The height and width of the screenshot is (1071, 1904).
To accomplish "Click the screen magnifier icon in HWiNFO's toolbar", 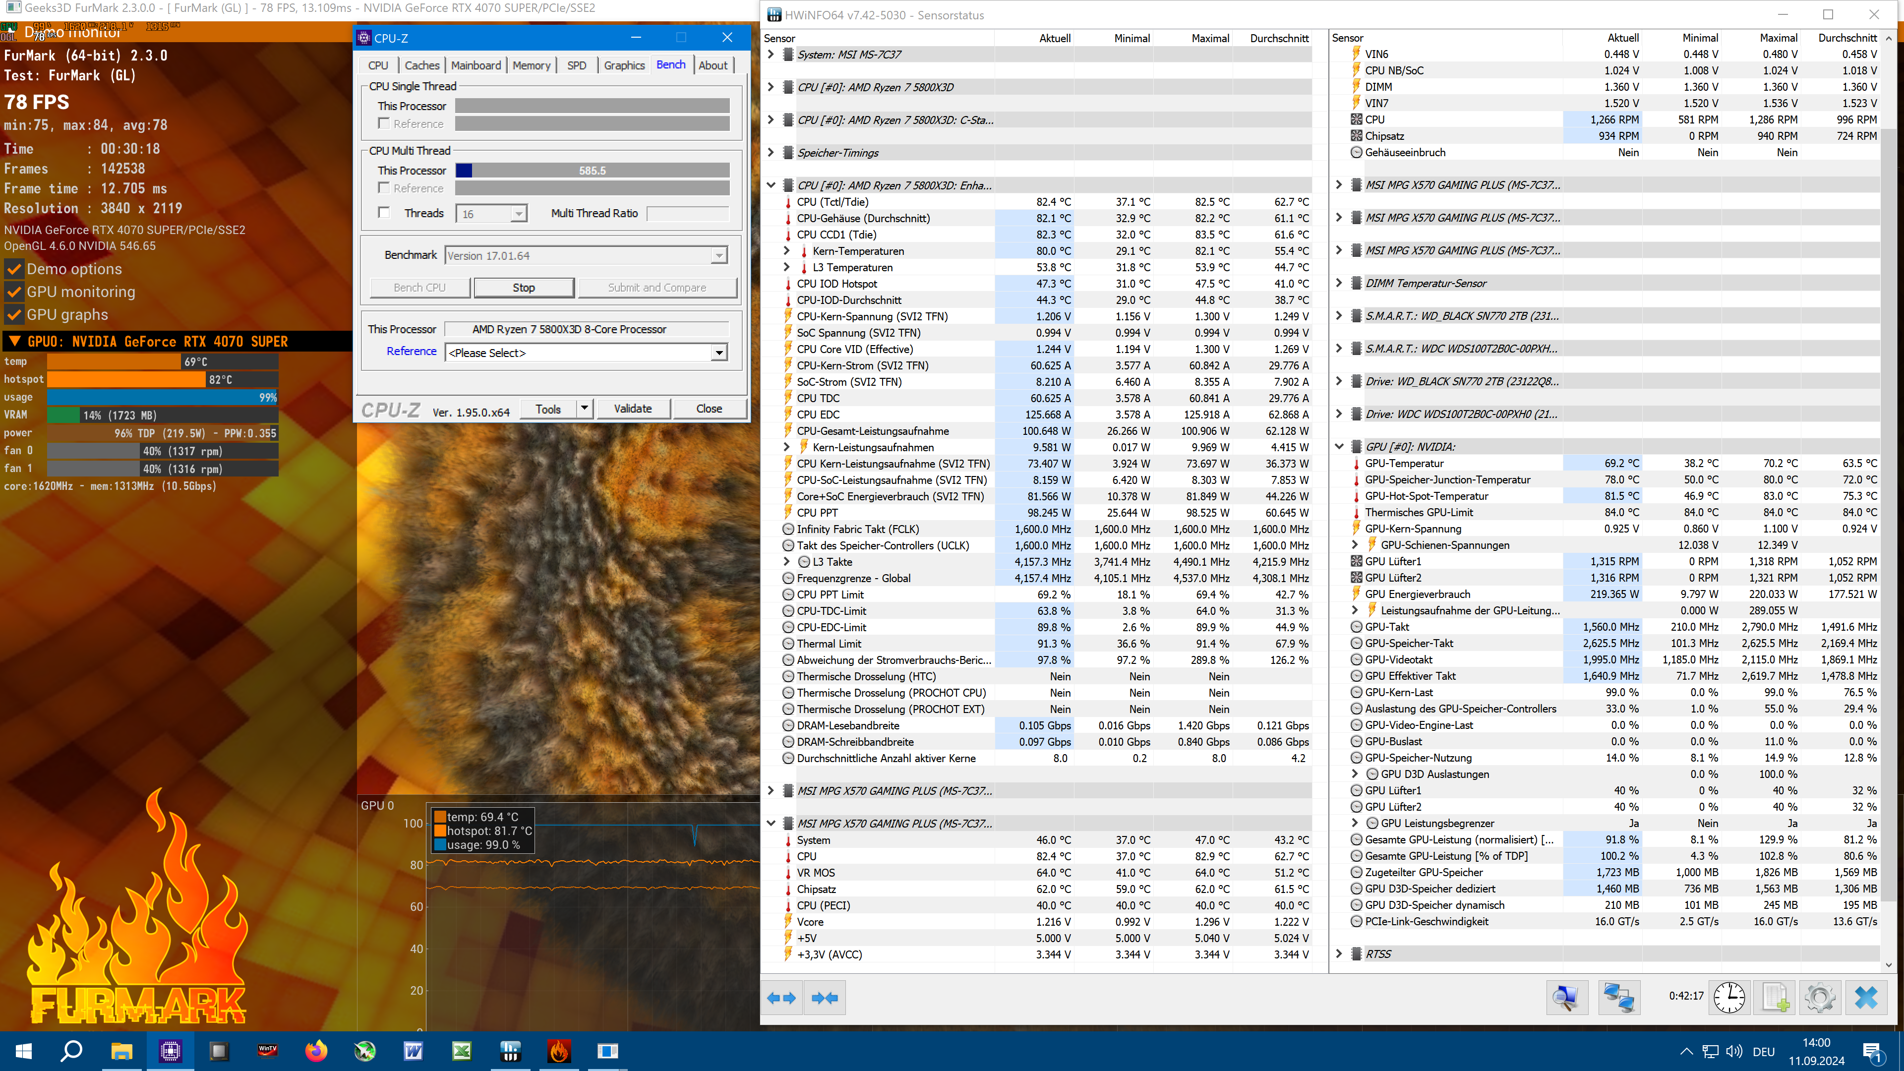I will tap(1568, 998).
